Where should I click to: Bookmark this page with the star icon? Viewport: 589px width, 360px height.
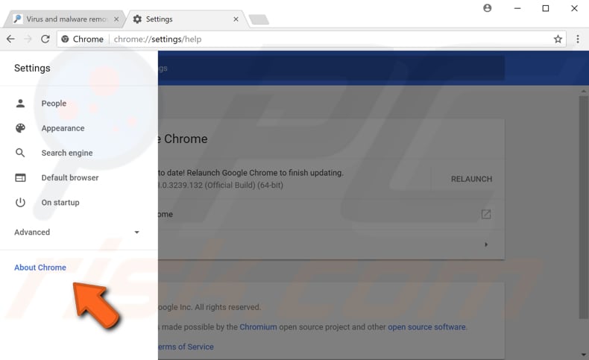point(558,39)
